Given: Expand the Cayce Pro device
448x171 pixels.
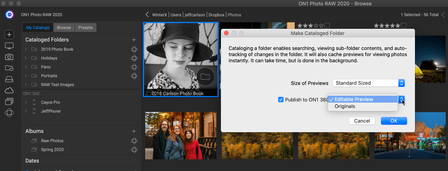Looking at the screenshot, I should click(x=26, y=102).
